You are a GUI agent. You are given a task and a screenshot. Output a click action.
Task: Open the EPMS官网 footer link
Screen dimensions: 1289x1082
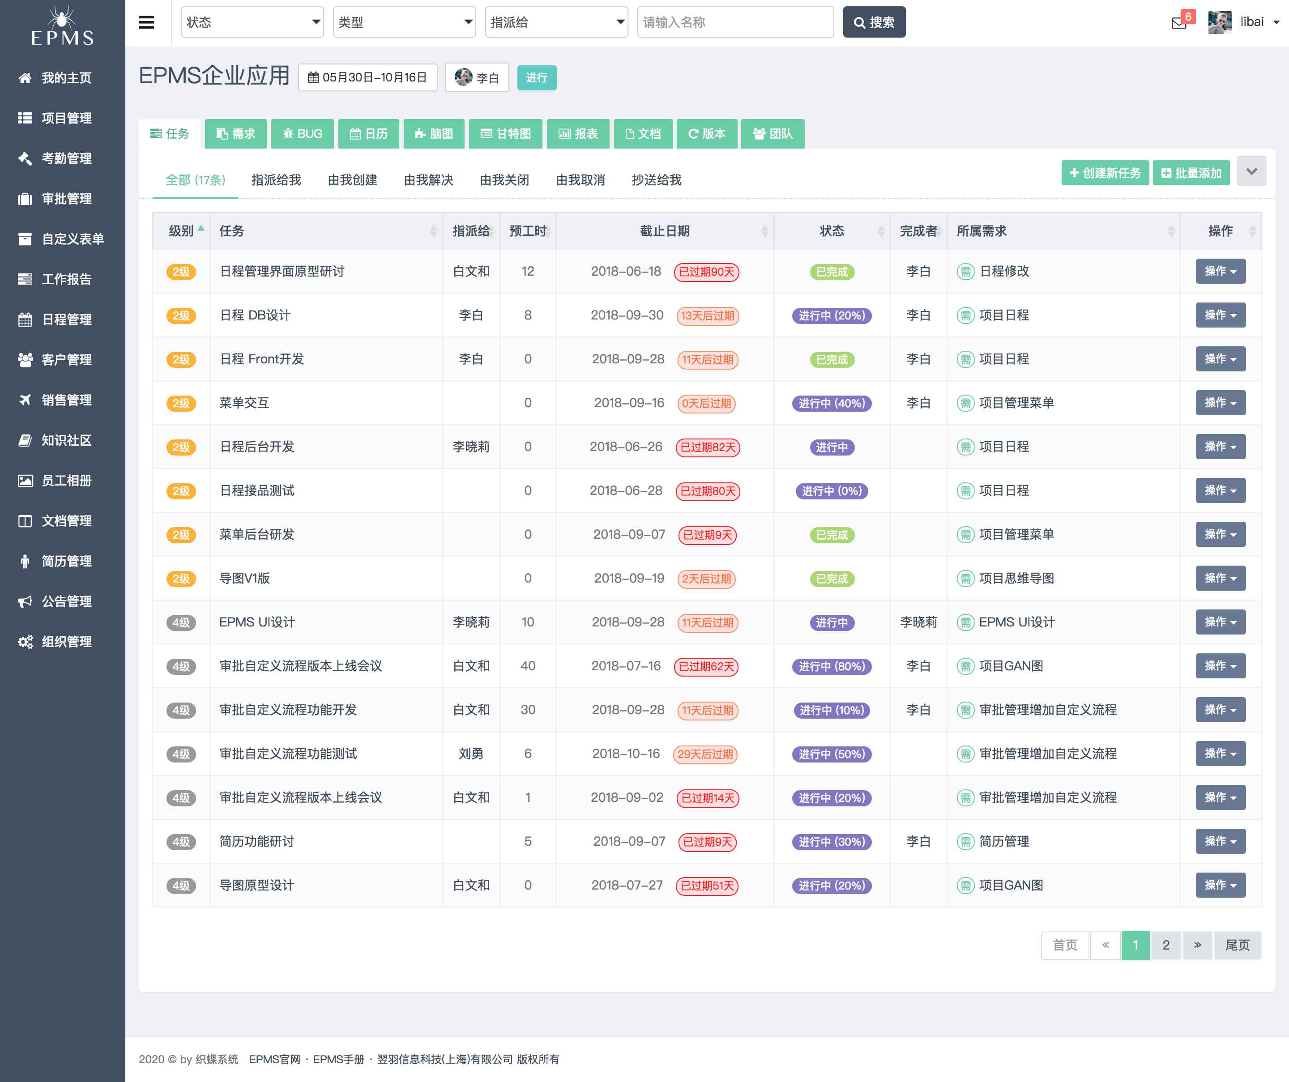point(274,1059)
